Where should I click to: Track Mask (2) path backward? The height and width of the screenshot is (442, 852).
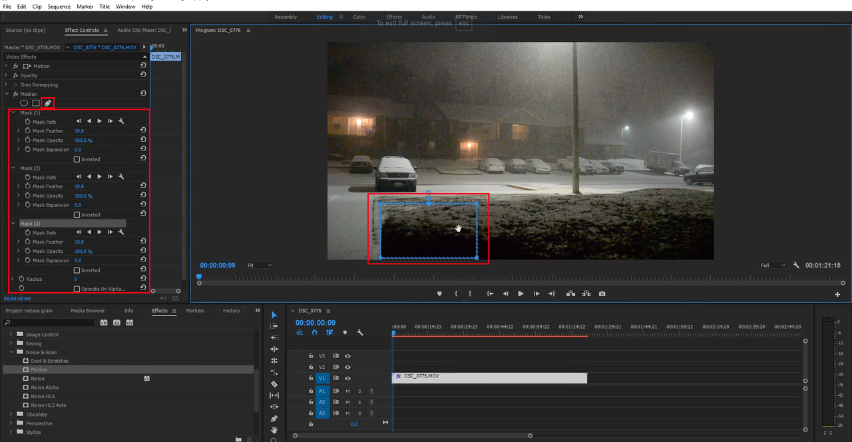coord(89,177)
